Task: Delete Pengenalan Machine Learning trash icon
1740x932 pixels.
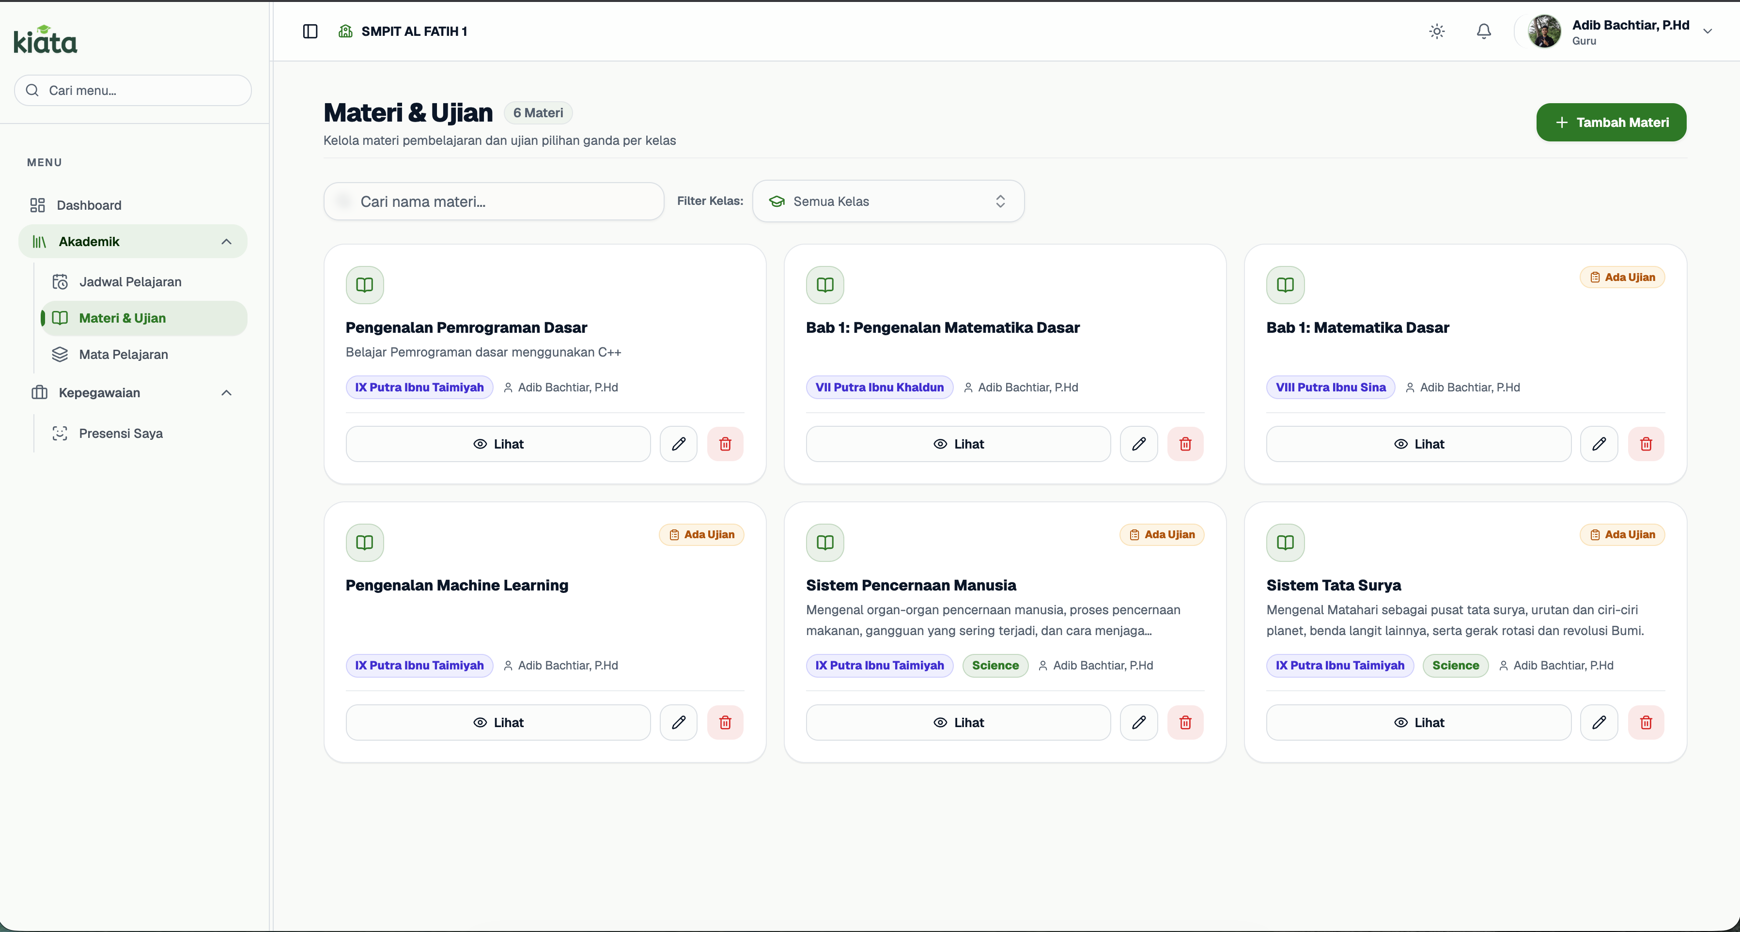Action: point(726,723)
